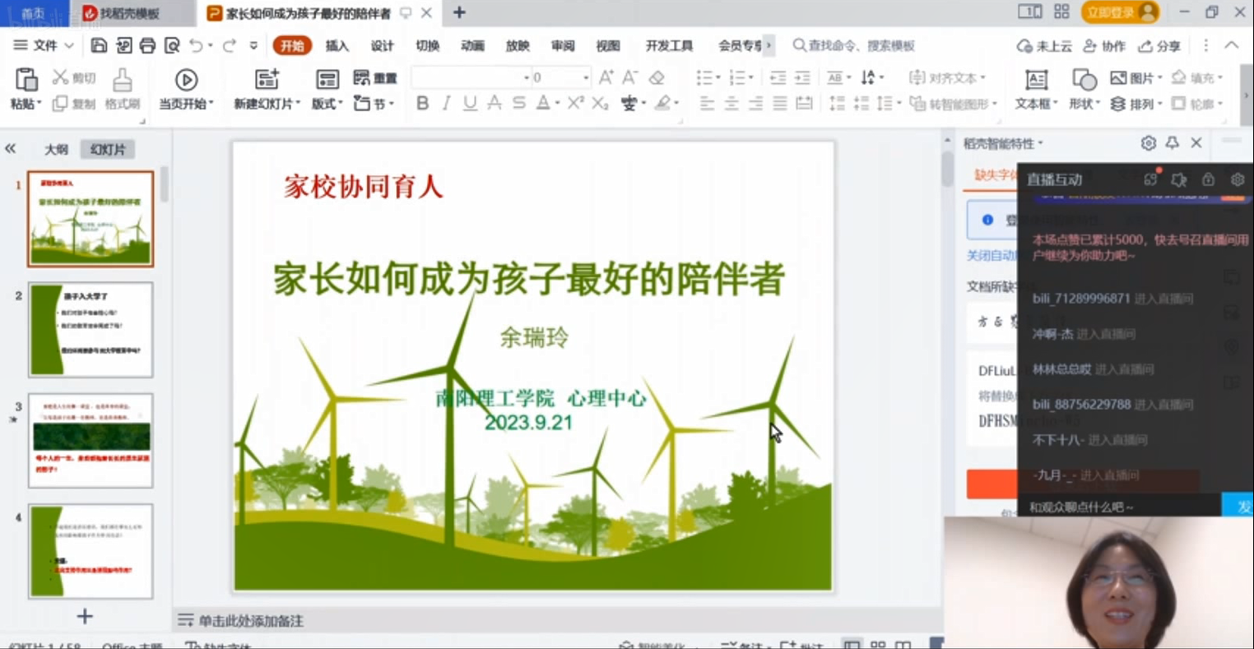The width and height of the screenshot is (1254, 649).
Task: Expand the font size dropdown
Action: coord(586,78)
